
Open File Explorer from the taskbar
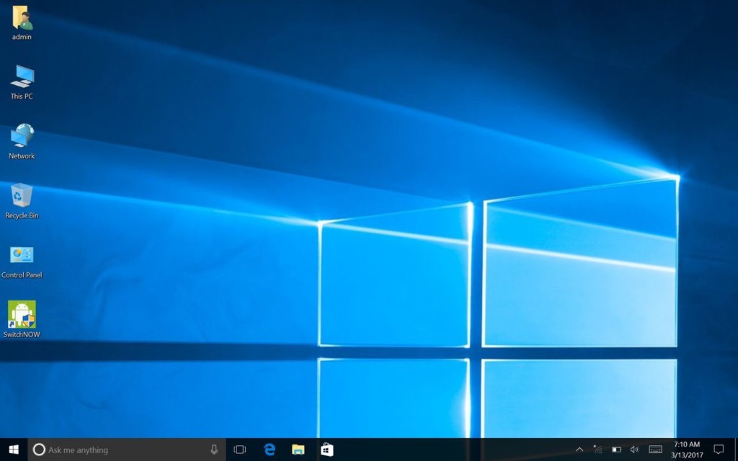pyautogui.click(x=298, y=449)
